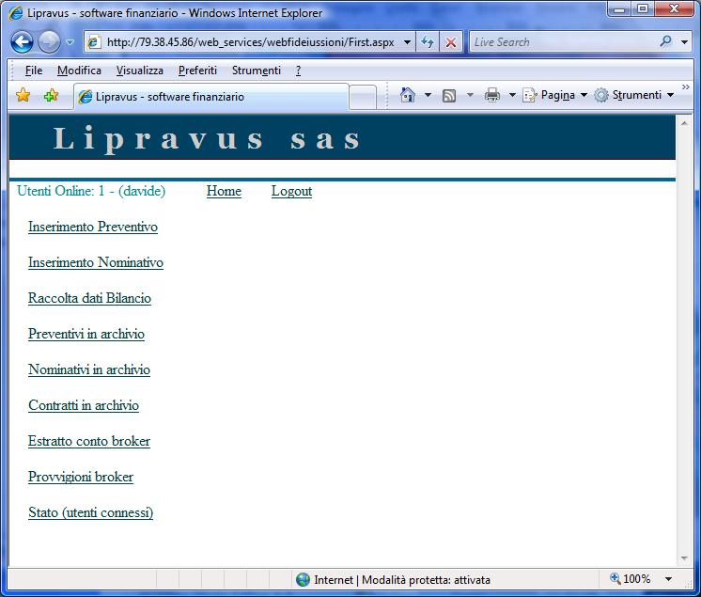Open the recent pages dropdown arrow
The height and width of the screenshot is (597, 701).
point(70,42)
